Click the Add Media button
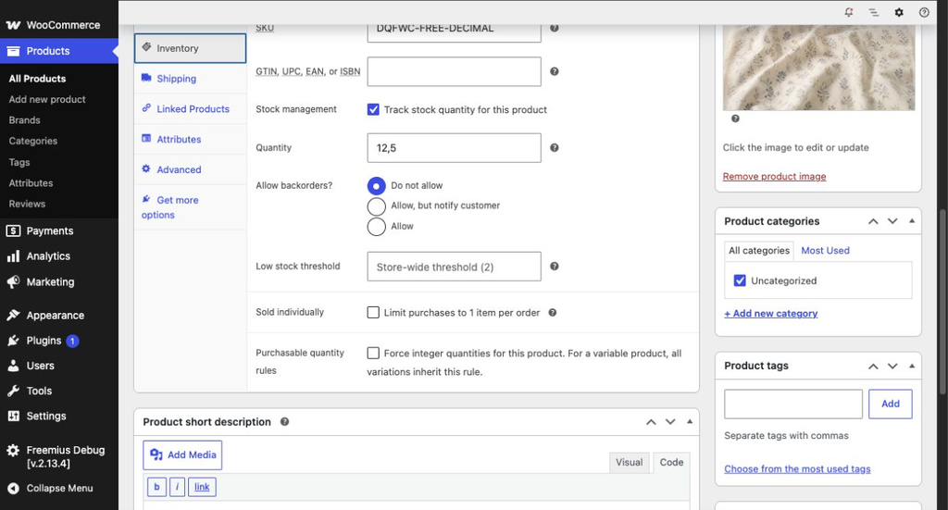Image resolution: width=948 pixels, height=510 pixels. (182, 455)
